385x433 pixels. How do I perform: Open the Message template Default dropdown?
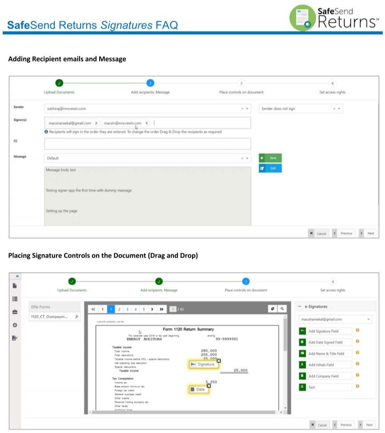point(247,158)
